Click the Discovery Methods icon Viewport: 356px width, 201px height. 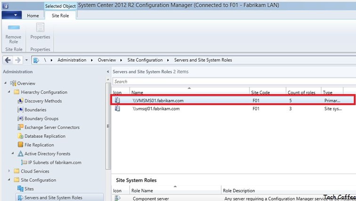coord(20,101)
